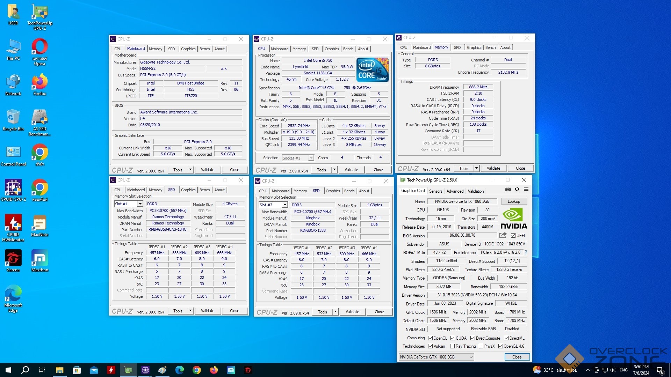Expand Tools dropdown arrow in Mainboard window

tap(190, 170)
